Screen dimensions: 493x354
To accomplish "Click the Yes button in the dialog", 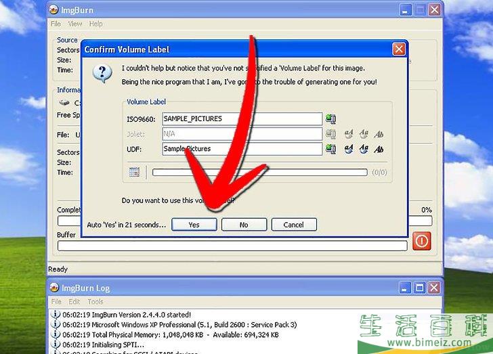I will (x=194, y=225).
